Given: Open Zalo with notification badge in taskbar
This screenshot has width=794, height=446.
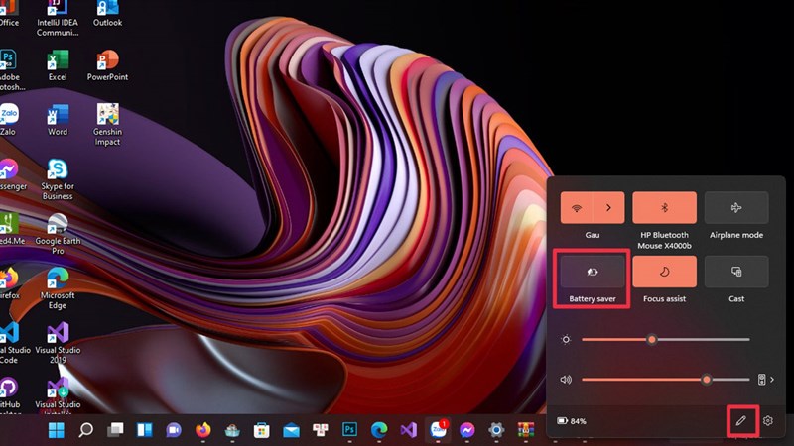Looking at the screenshot, I should [x=438, y=429].
